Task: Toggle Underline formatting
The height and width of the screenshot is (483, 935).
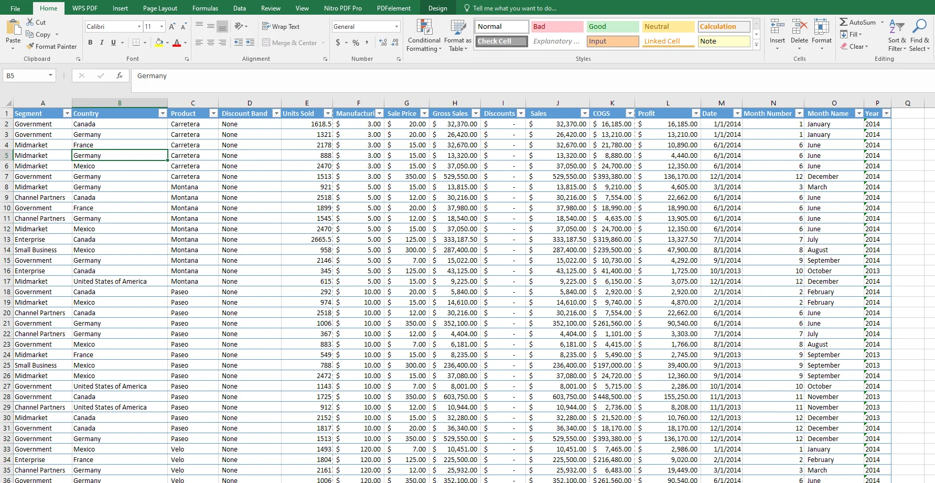Action: coord(113,42)
